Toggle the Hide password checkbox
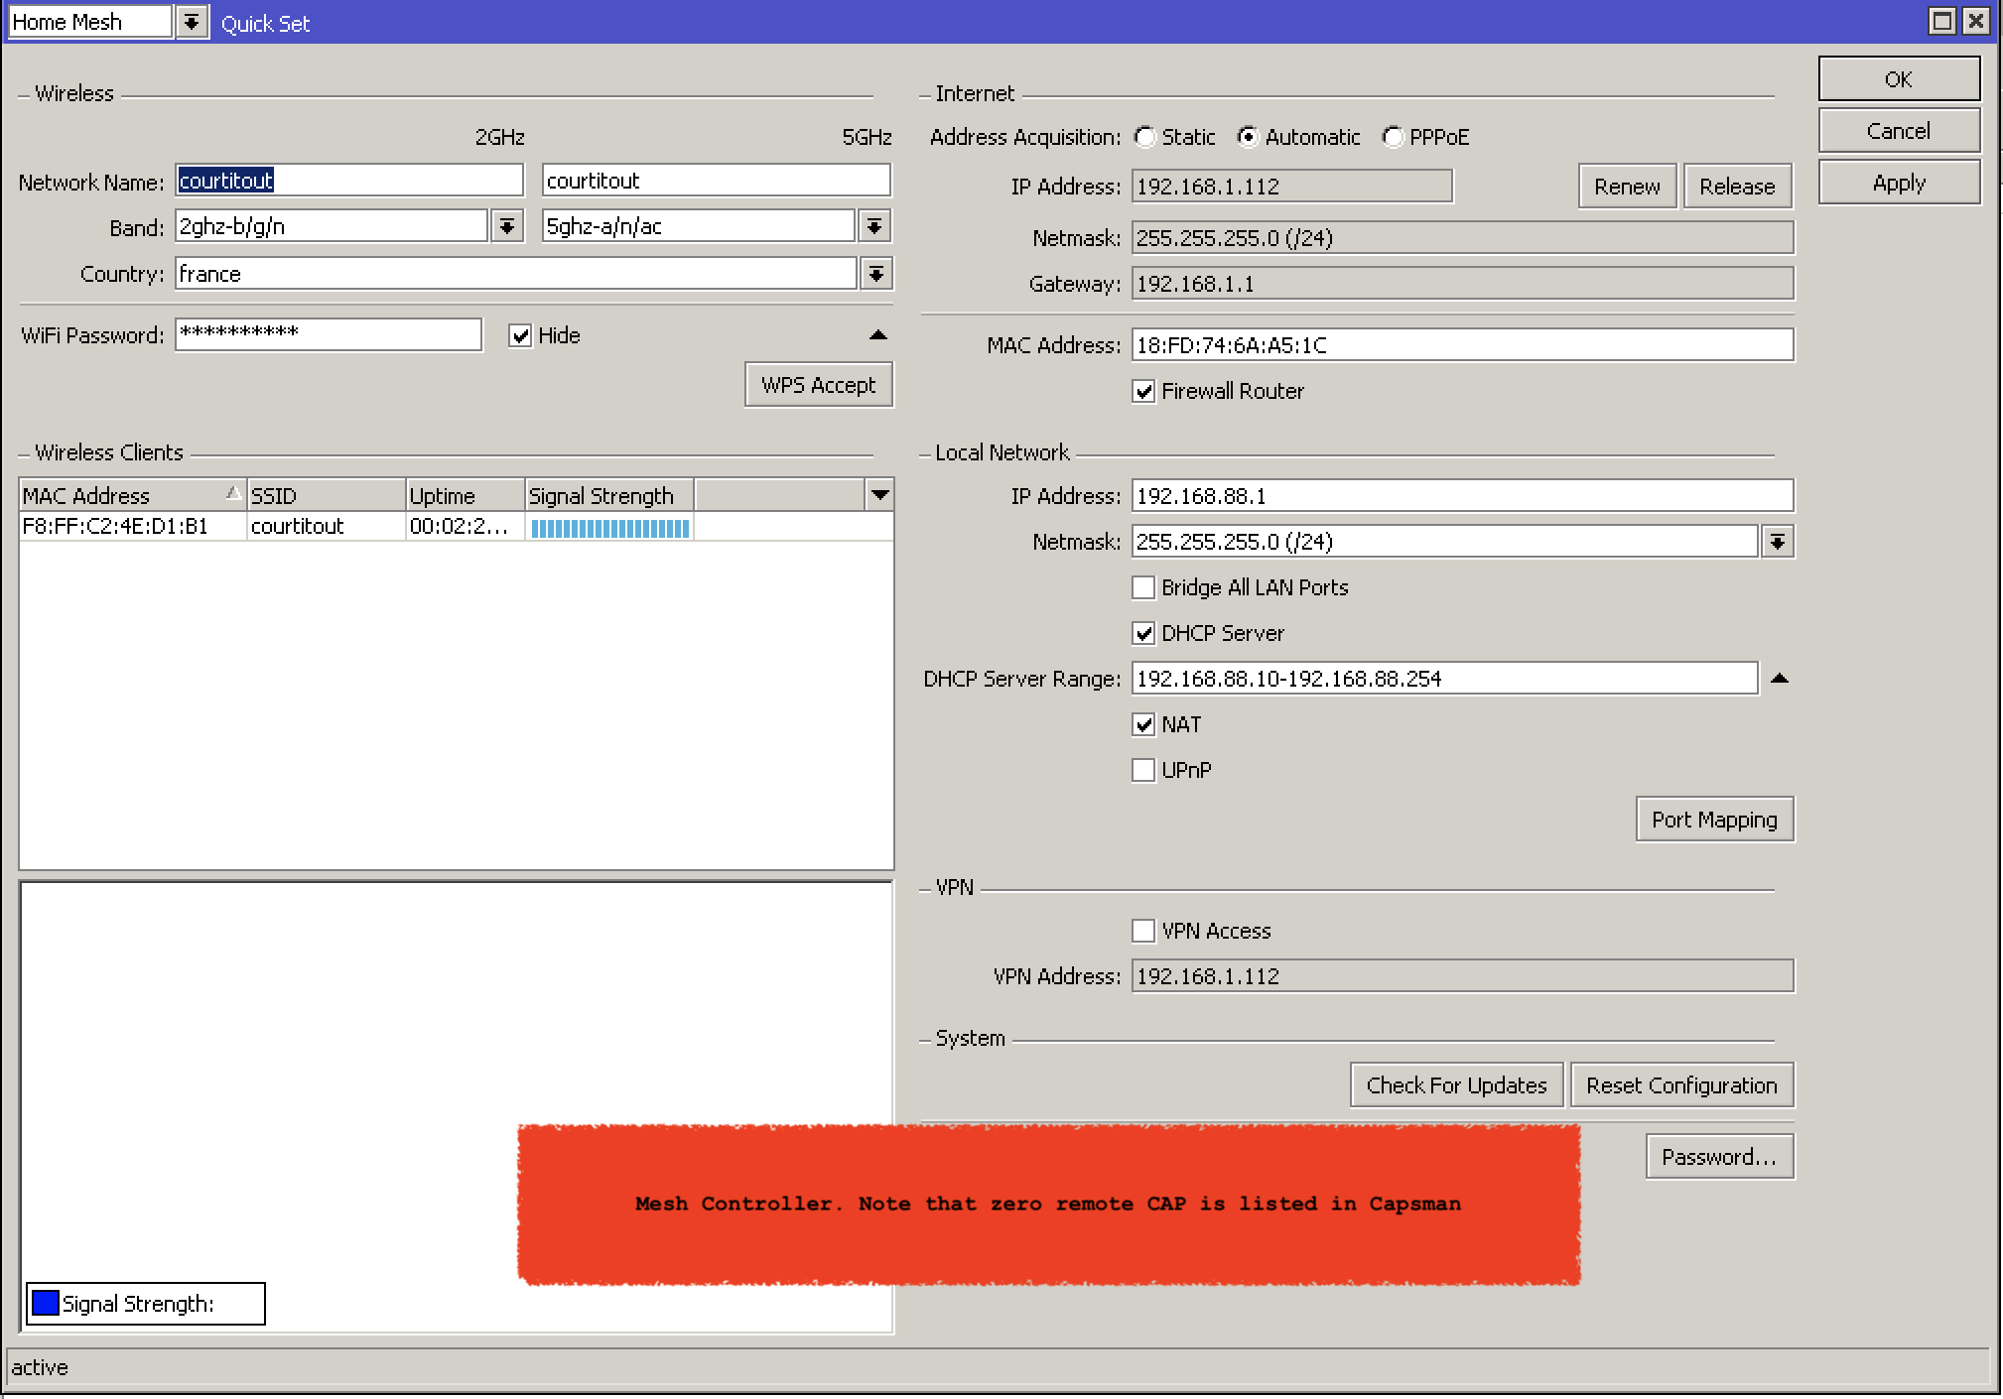The height and width of the screenshot is (1399, 2003). click(520, 335)
